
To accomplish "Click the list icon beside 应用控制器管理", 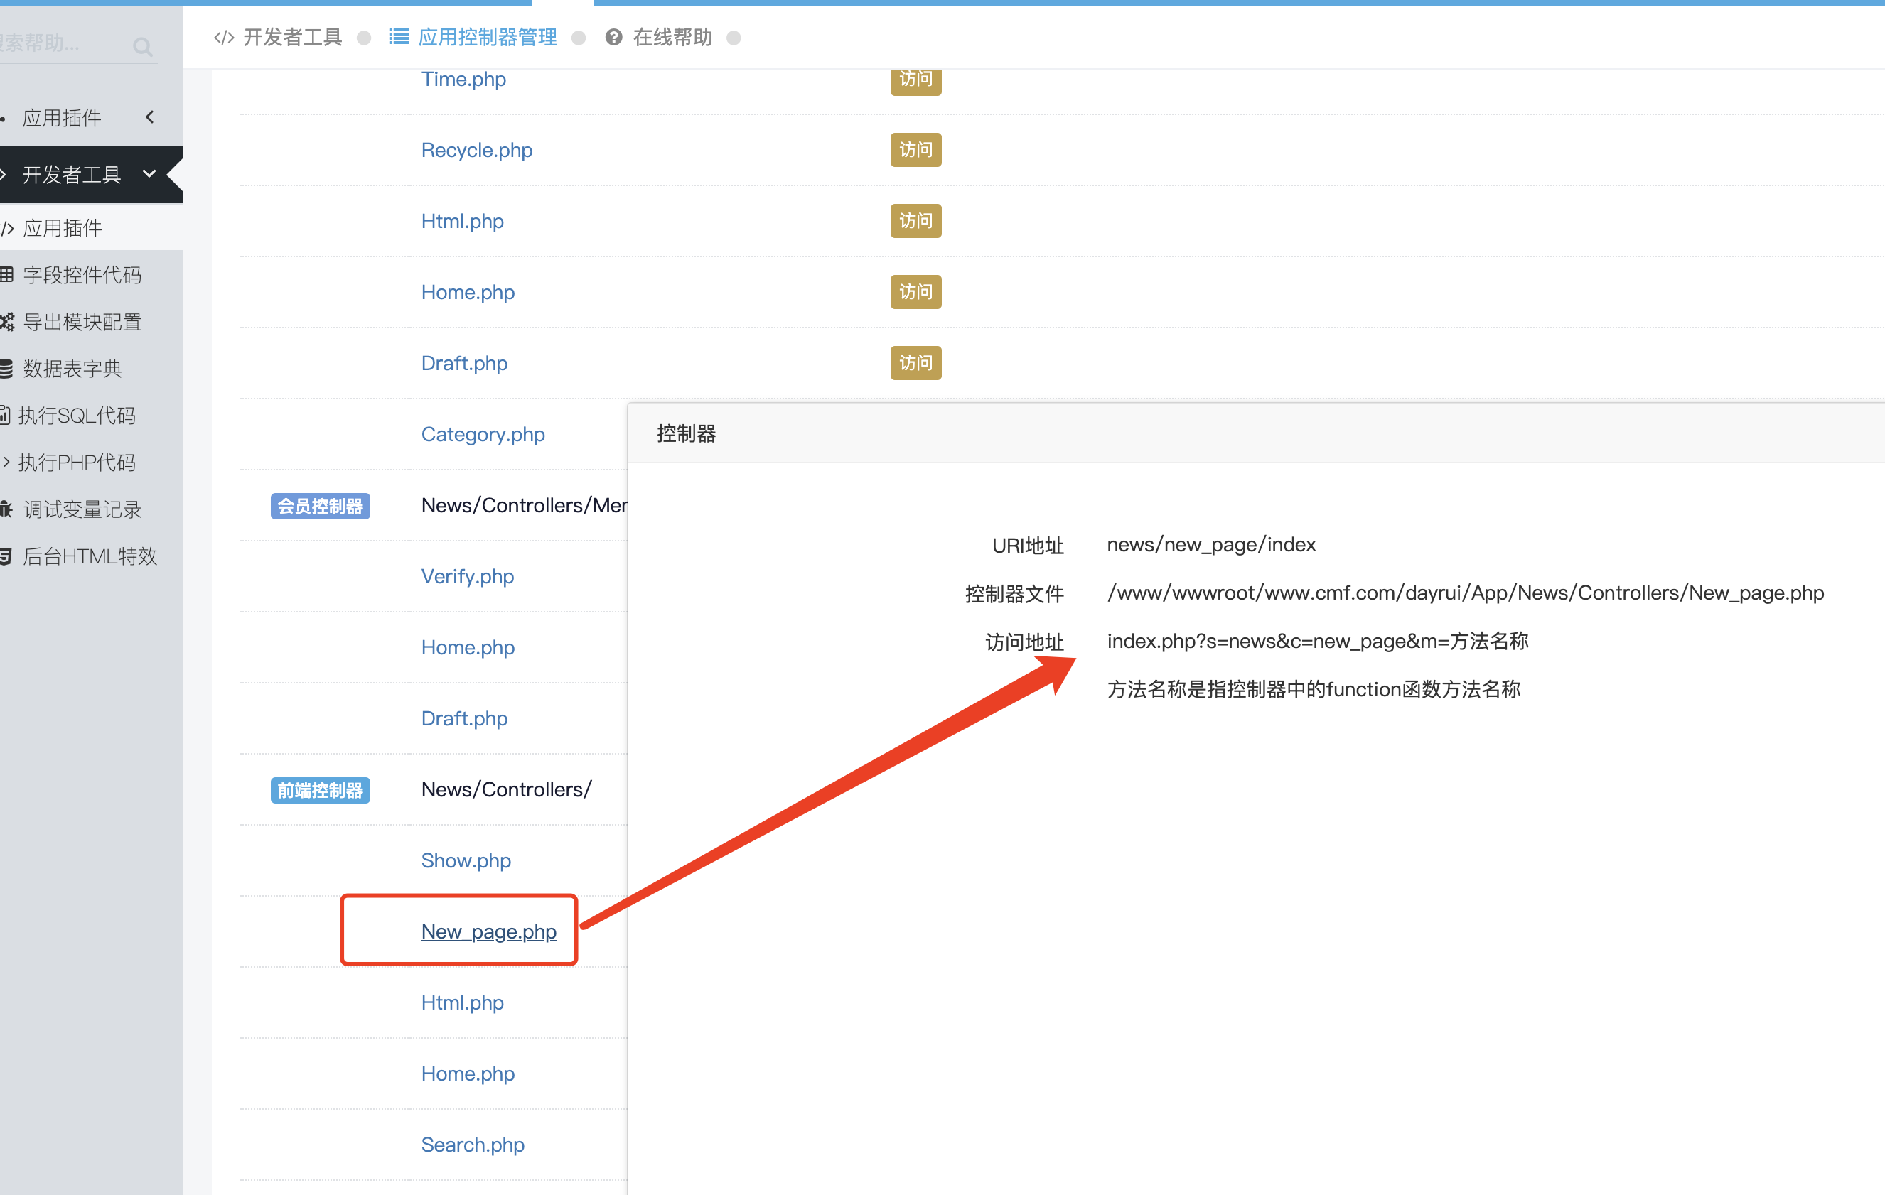I will (x=399, y=37).
